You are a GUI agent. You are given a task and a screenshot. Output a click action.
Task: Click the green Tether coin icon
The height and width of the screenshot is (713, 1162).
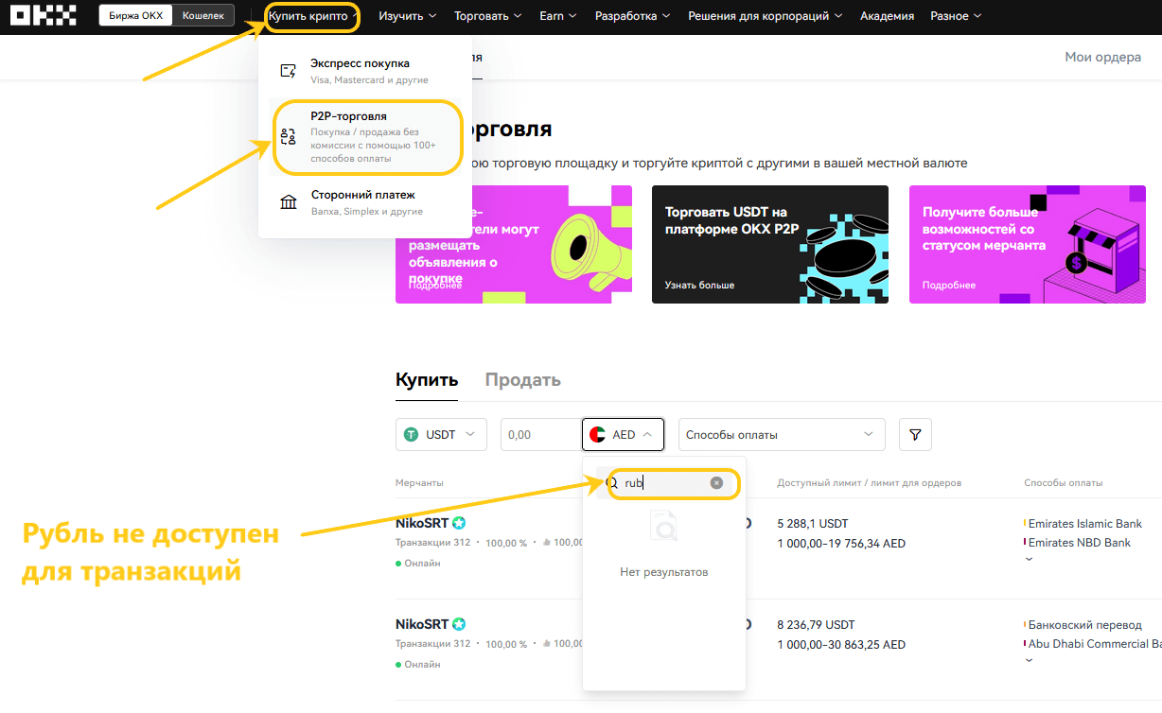411,435
